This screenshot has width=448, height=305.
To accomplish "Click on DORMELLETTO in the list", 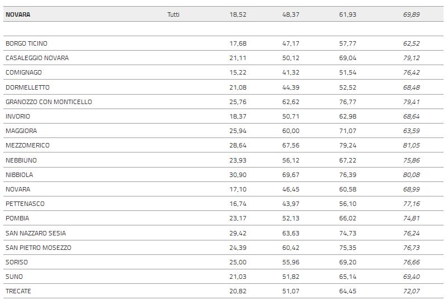I will 27,87.
